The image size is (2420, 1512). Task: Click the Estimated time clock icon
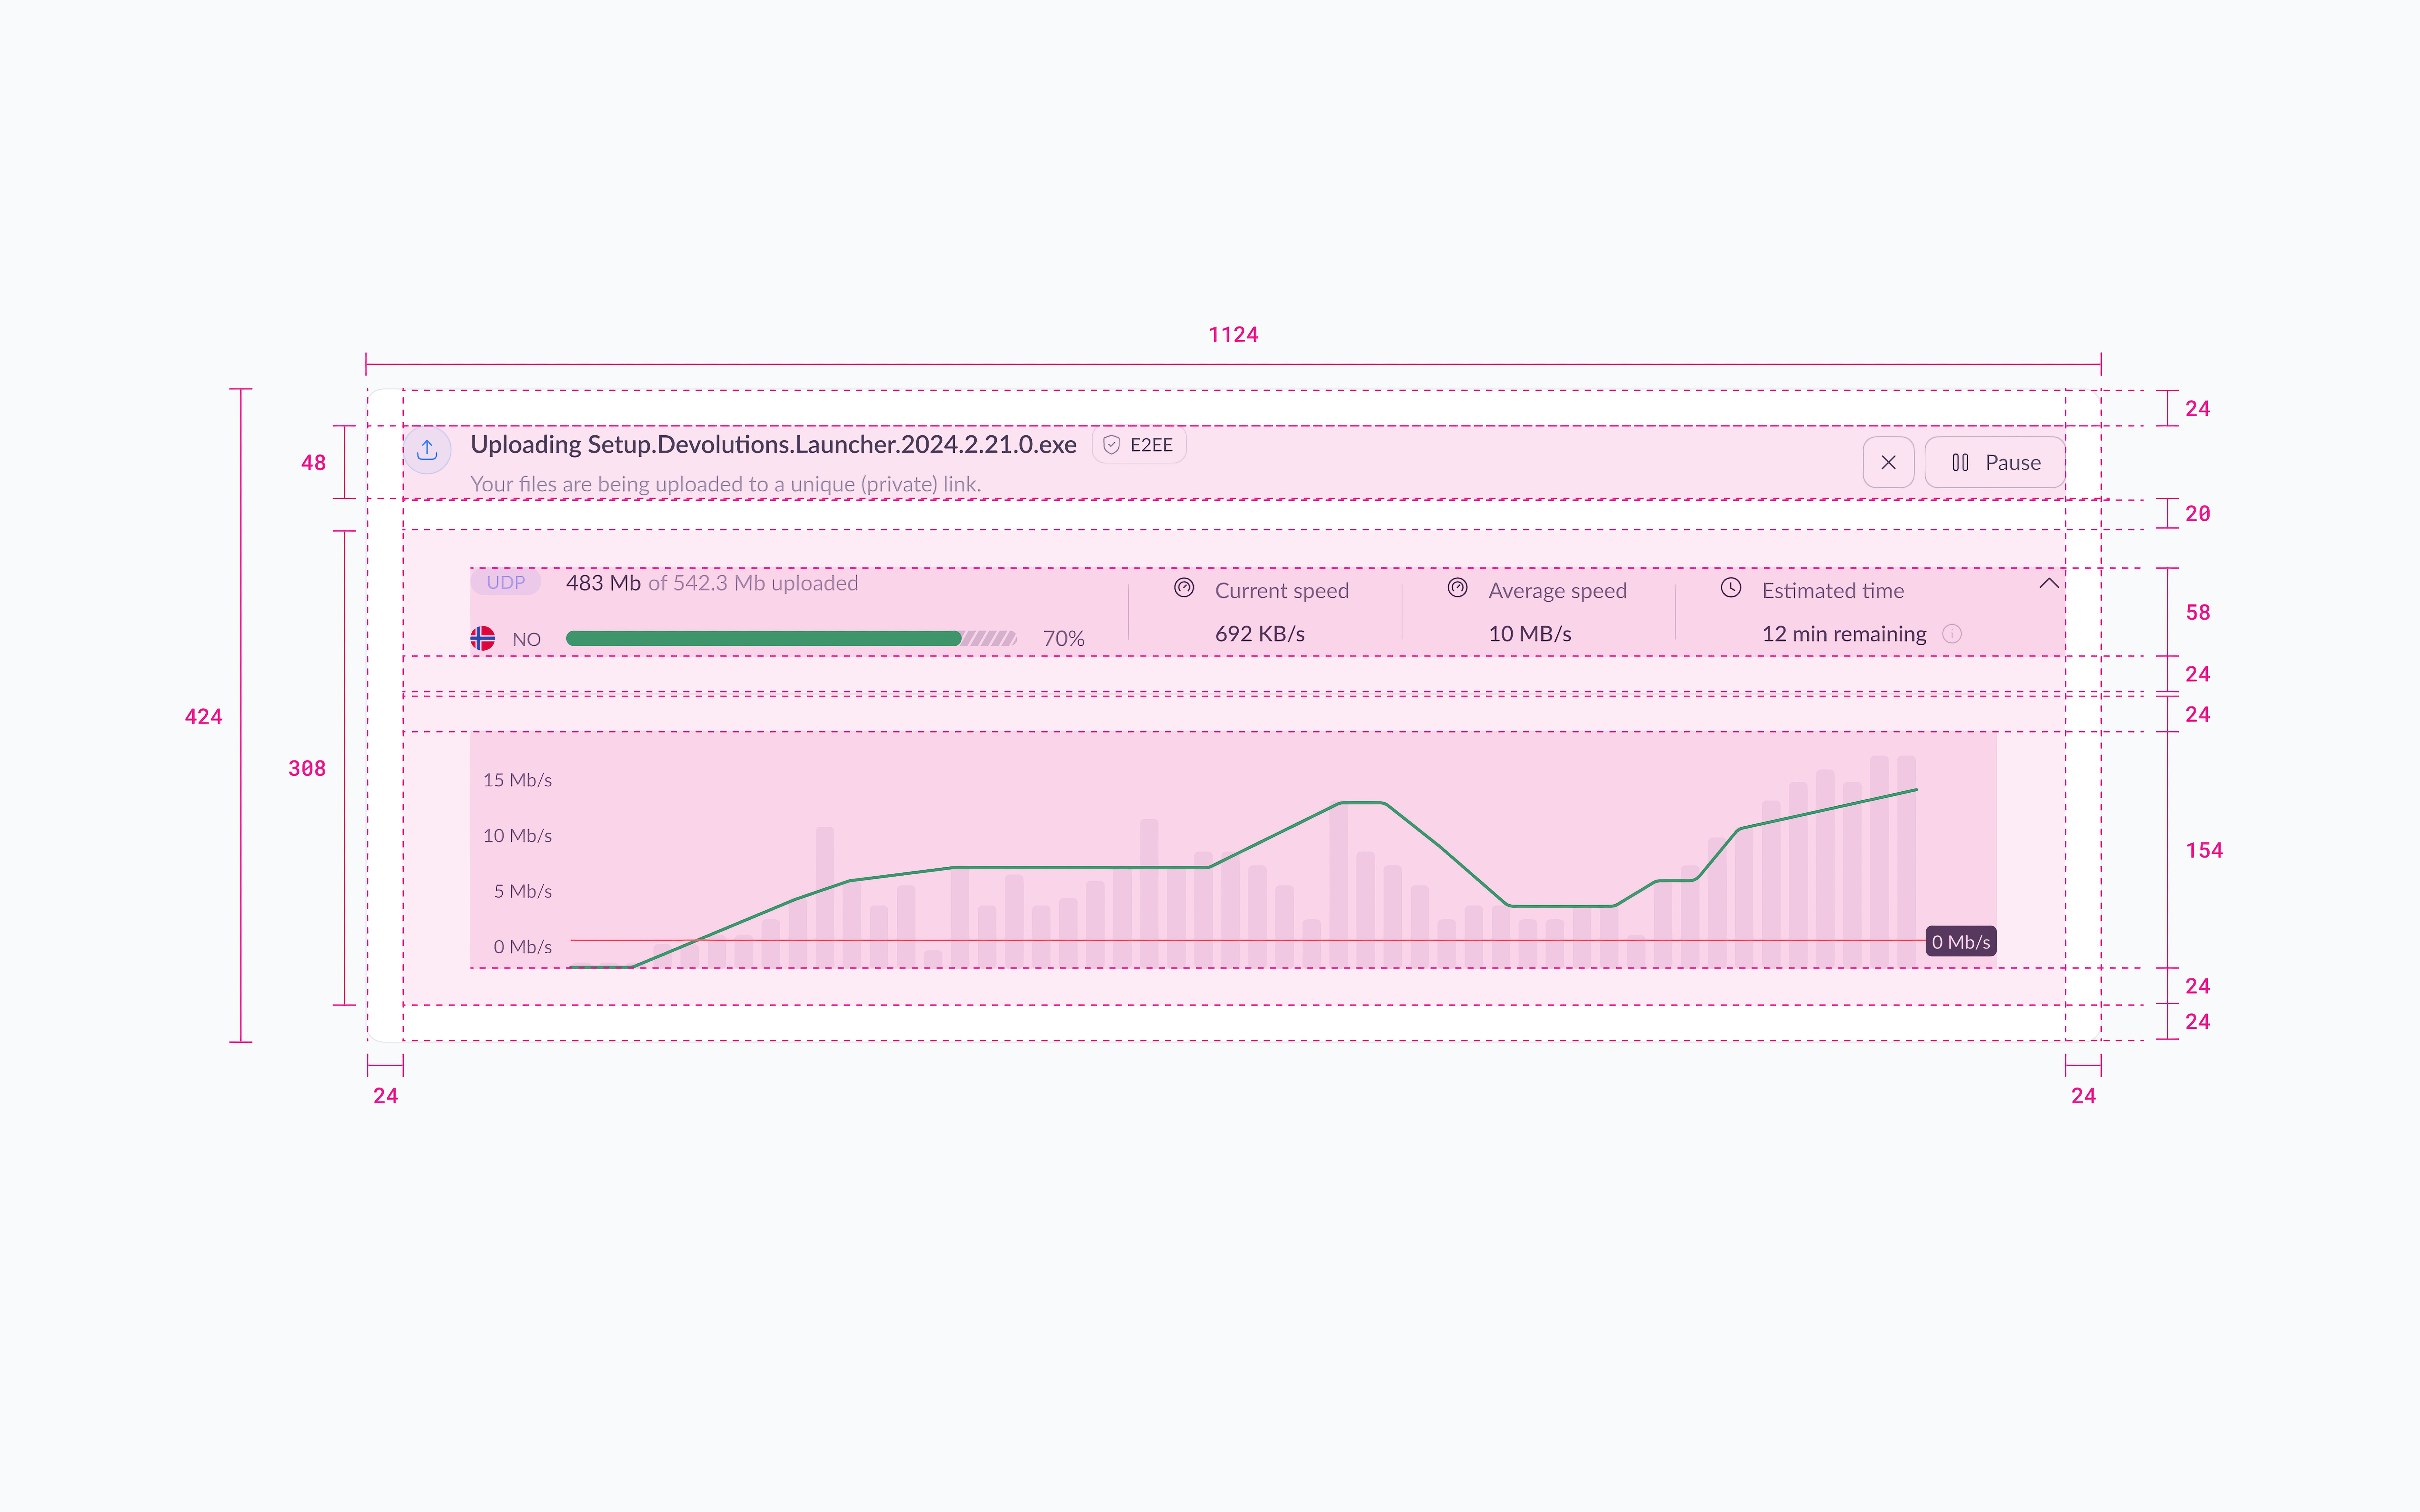[x=1731, y=588]
